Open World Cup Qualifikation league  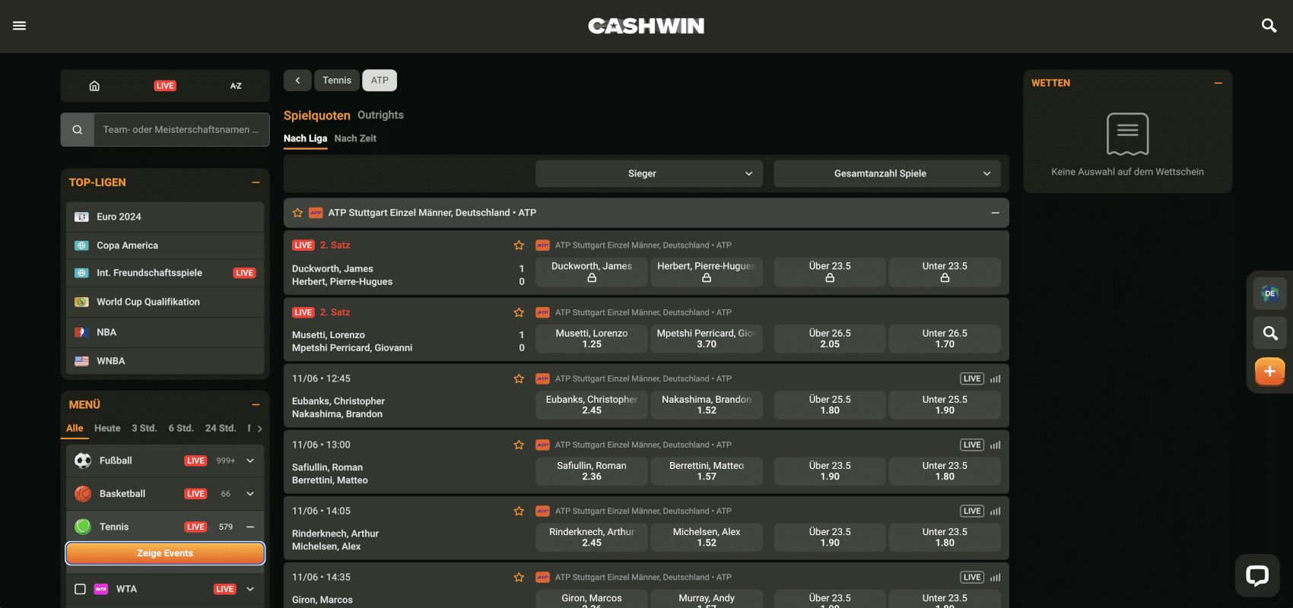click(x=165, y=302)
